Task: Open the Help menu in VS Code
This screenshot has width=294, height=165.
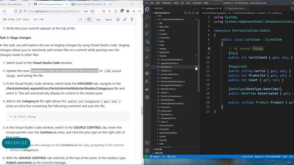Action: (206, 3)
